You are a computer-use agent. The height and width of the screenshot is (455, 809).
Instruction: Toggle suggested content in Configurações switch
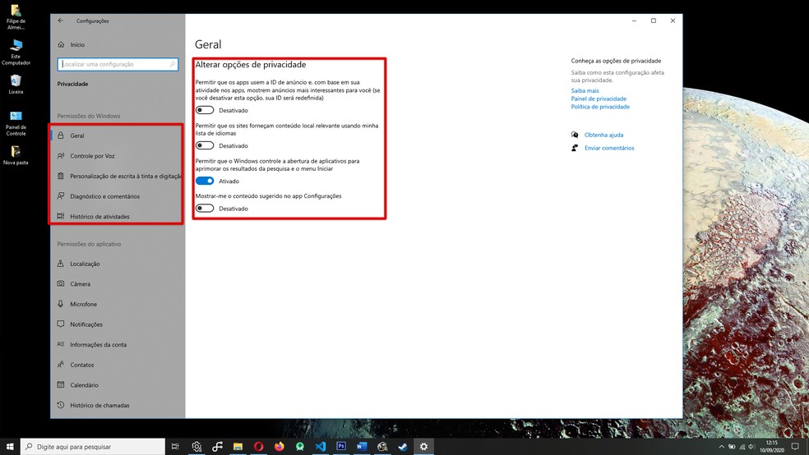coord(205,209)
